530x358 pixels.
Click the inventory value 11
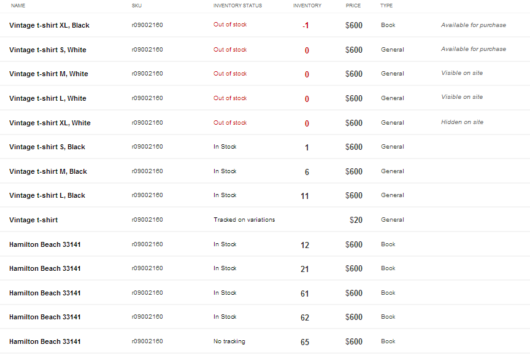tap(305, 196)
